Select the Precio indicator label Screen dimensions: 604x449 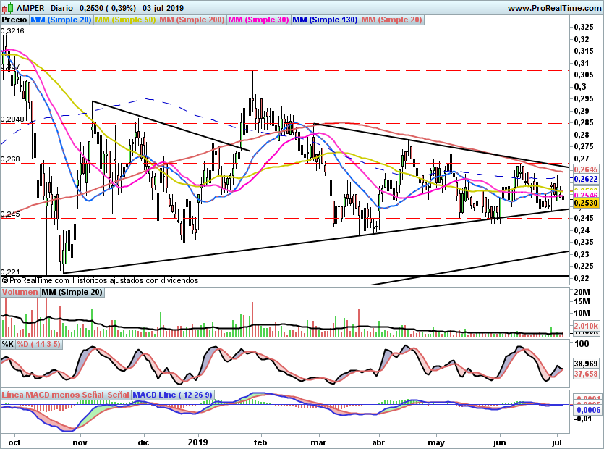click(14, 20)
